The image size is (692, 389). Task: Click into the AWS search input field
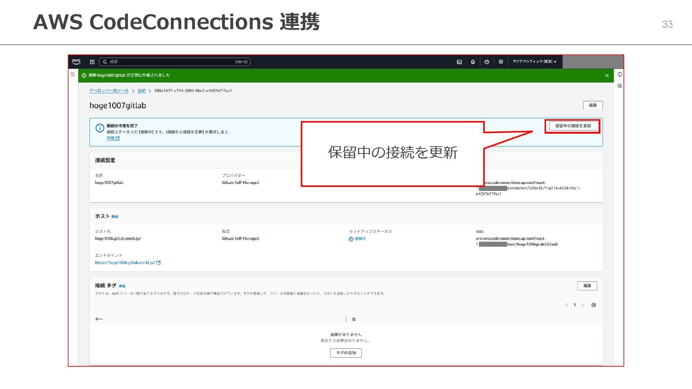pyautogui.click(x=173, y=62)
